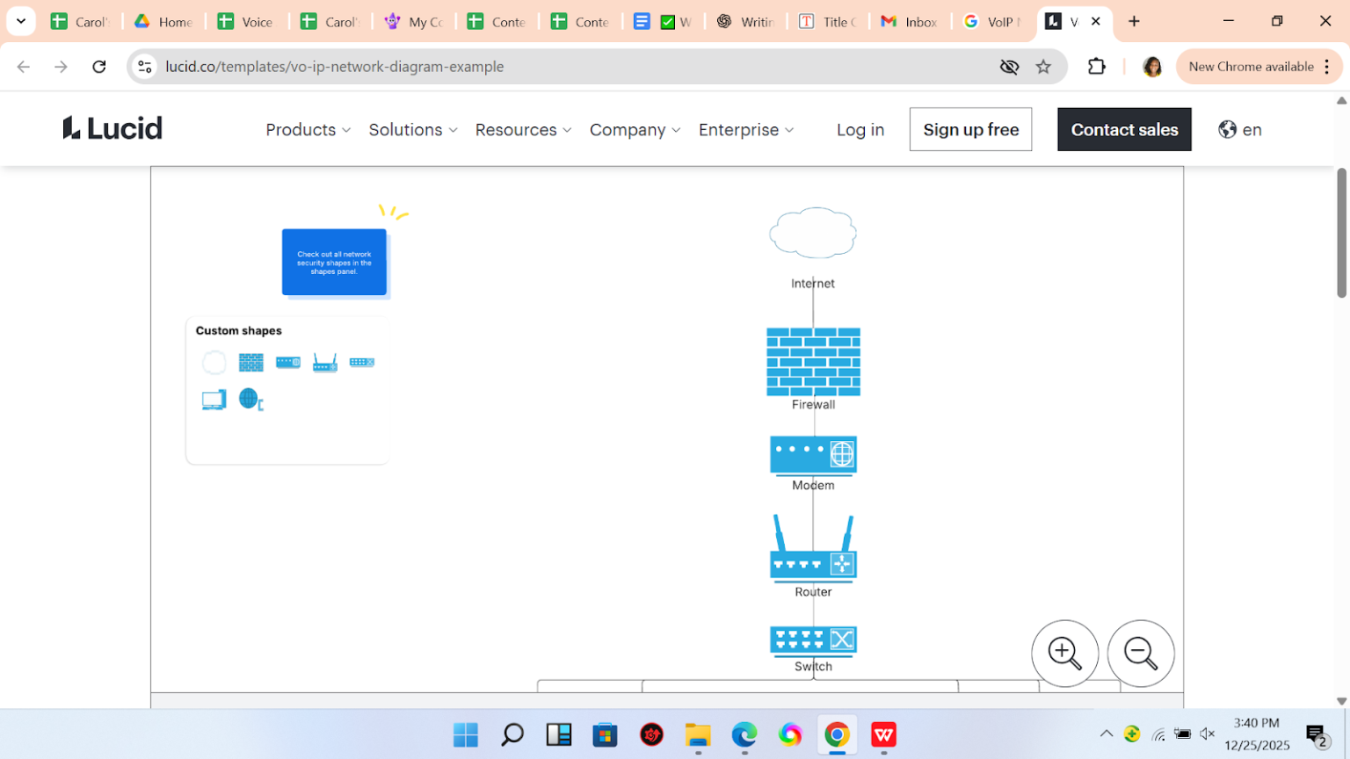Select the desktop computer shape in Custom shapes
1350x759 pixels.
(214, 399)
